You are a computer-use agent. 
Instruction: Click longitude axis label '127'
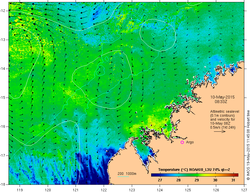coord(244,190)
